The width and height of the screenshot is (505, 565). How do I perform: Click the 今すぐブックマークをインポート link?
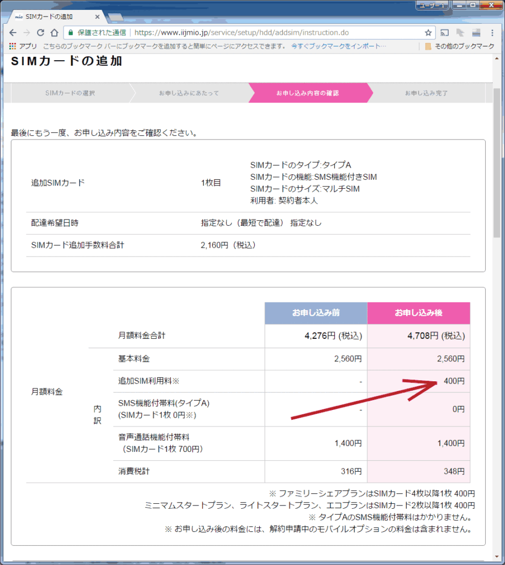pyautogui.click(x=338, y=46)
